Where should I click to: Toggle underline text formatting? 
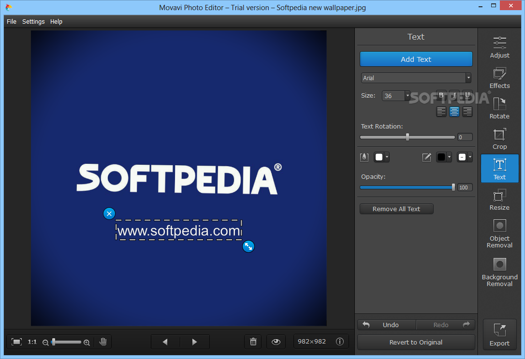(x=467, y=95)
